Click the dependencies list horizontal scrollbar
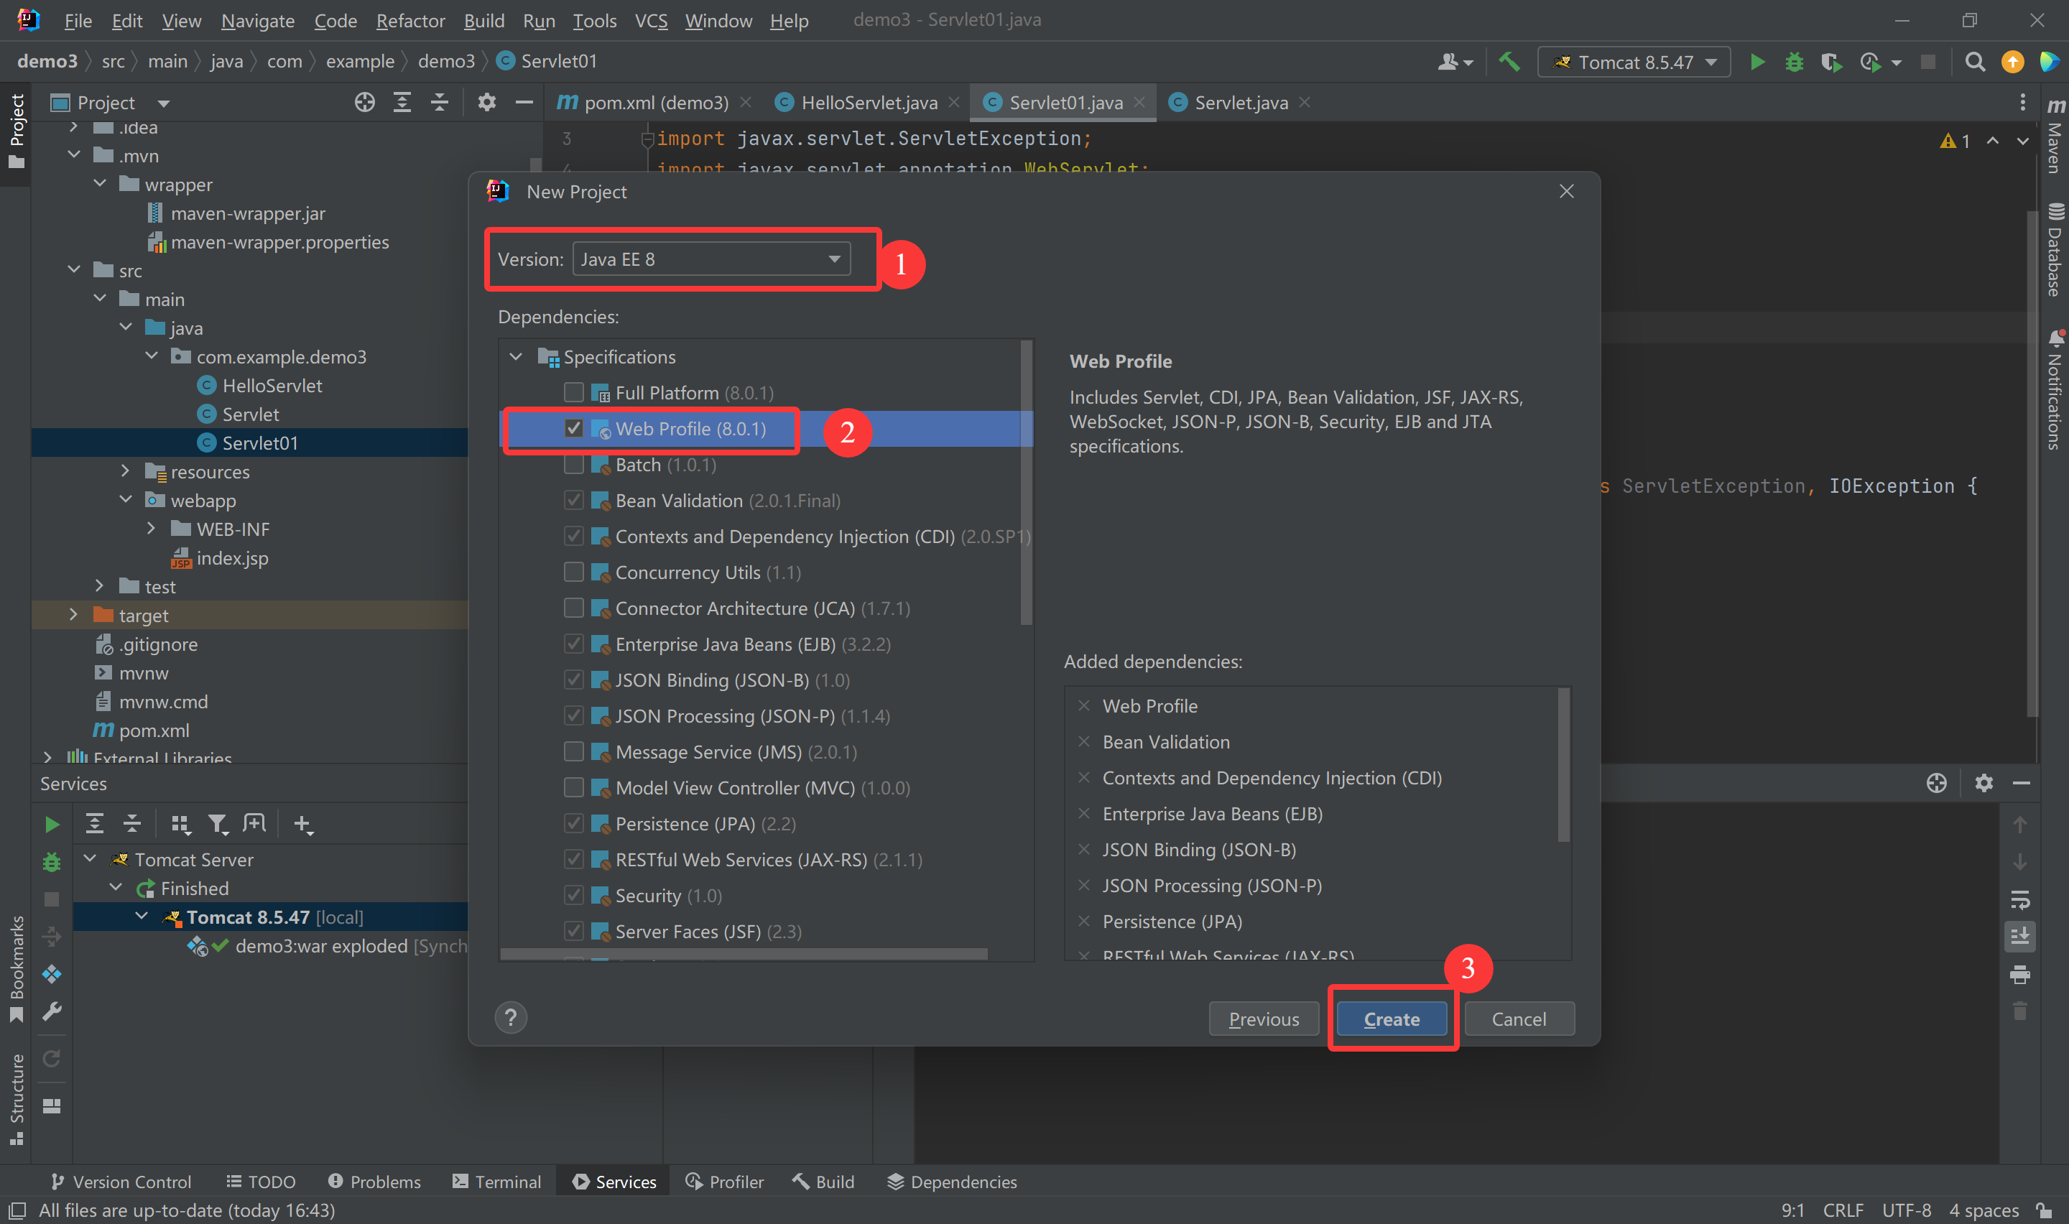 (x=742, y=953)
